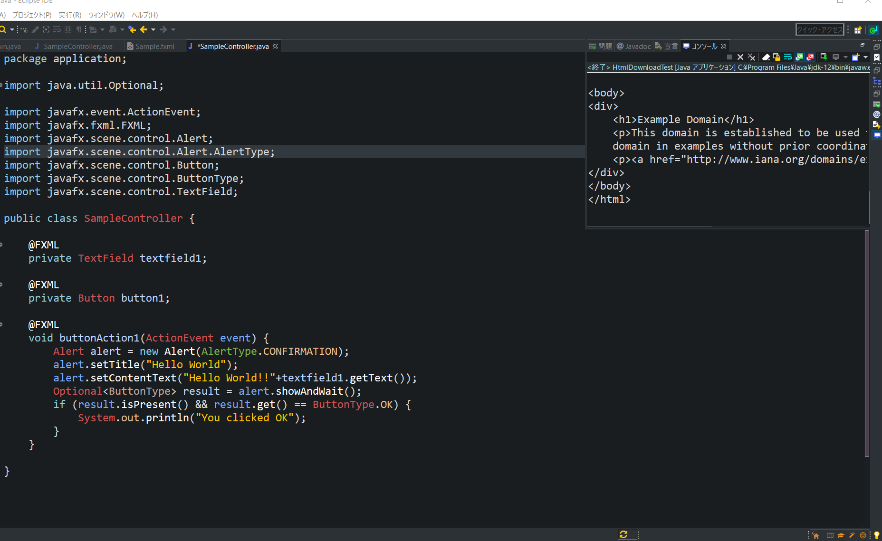Click the yellow Back navigation arrow
The image size is (882, 541).
[x=144, y=29]
